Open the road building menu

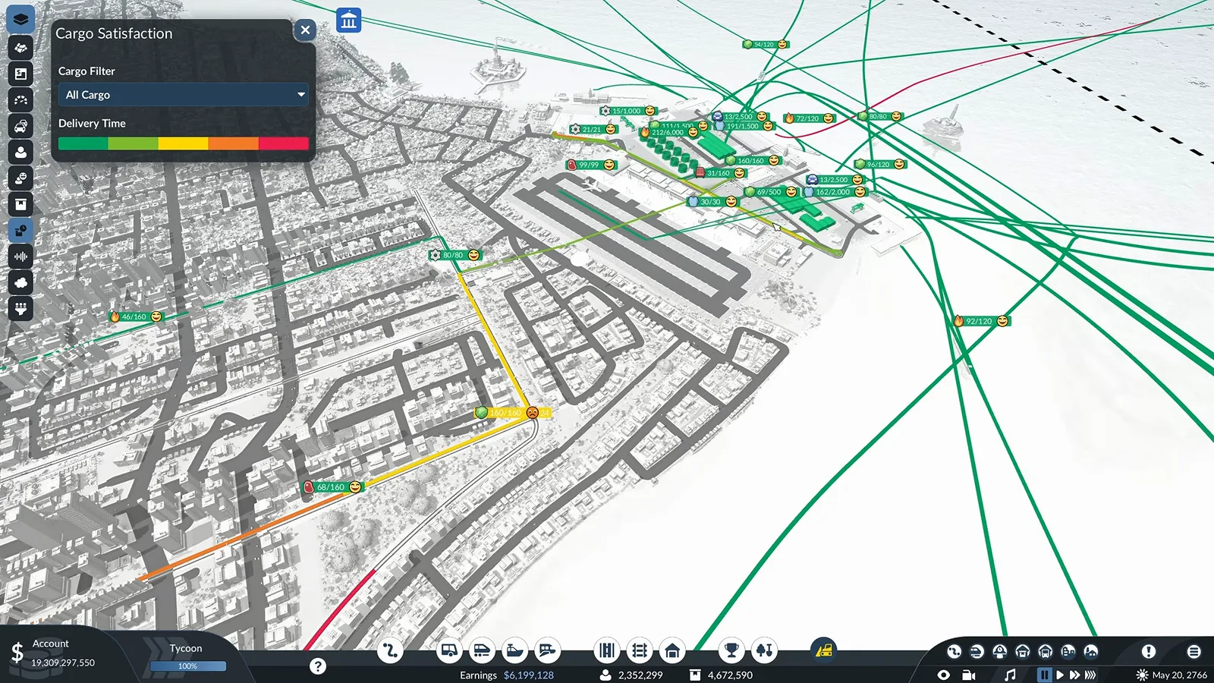click(x=607, y=650)
